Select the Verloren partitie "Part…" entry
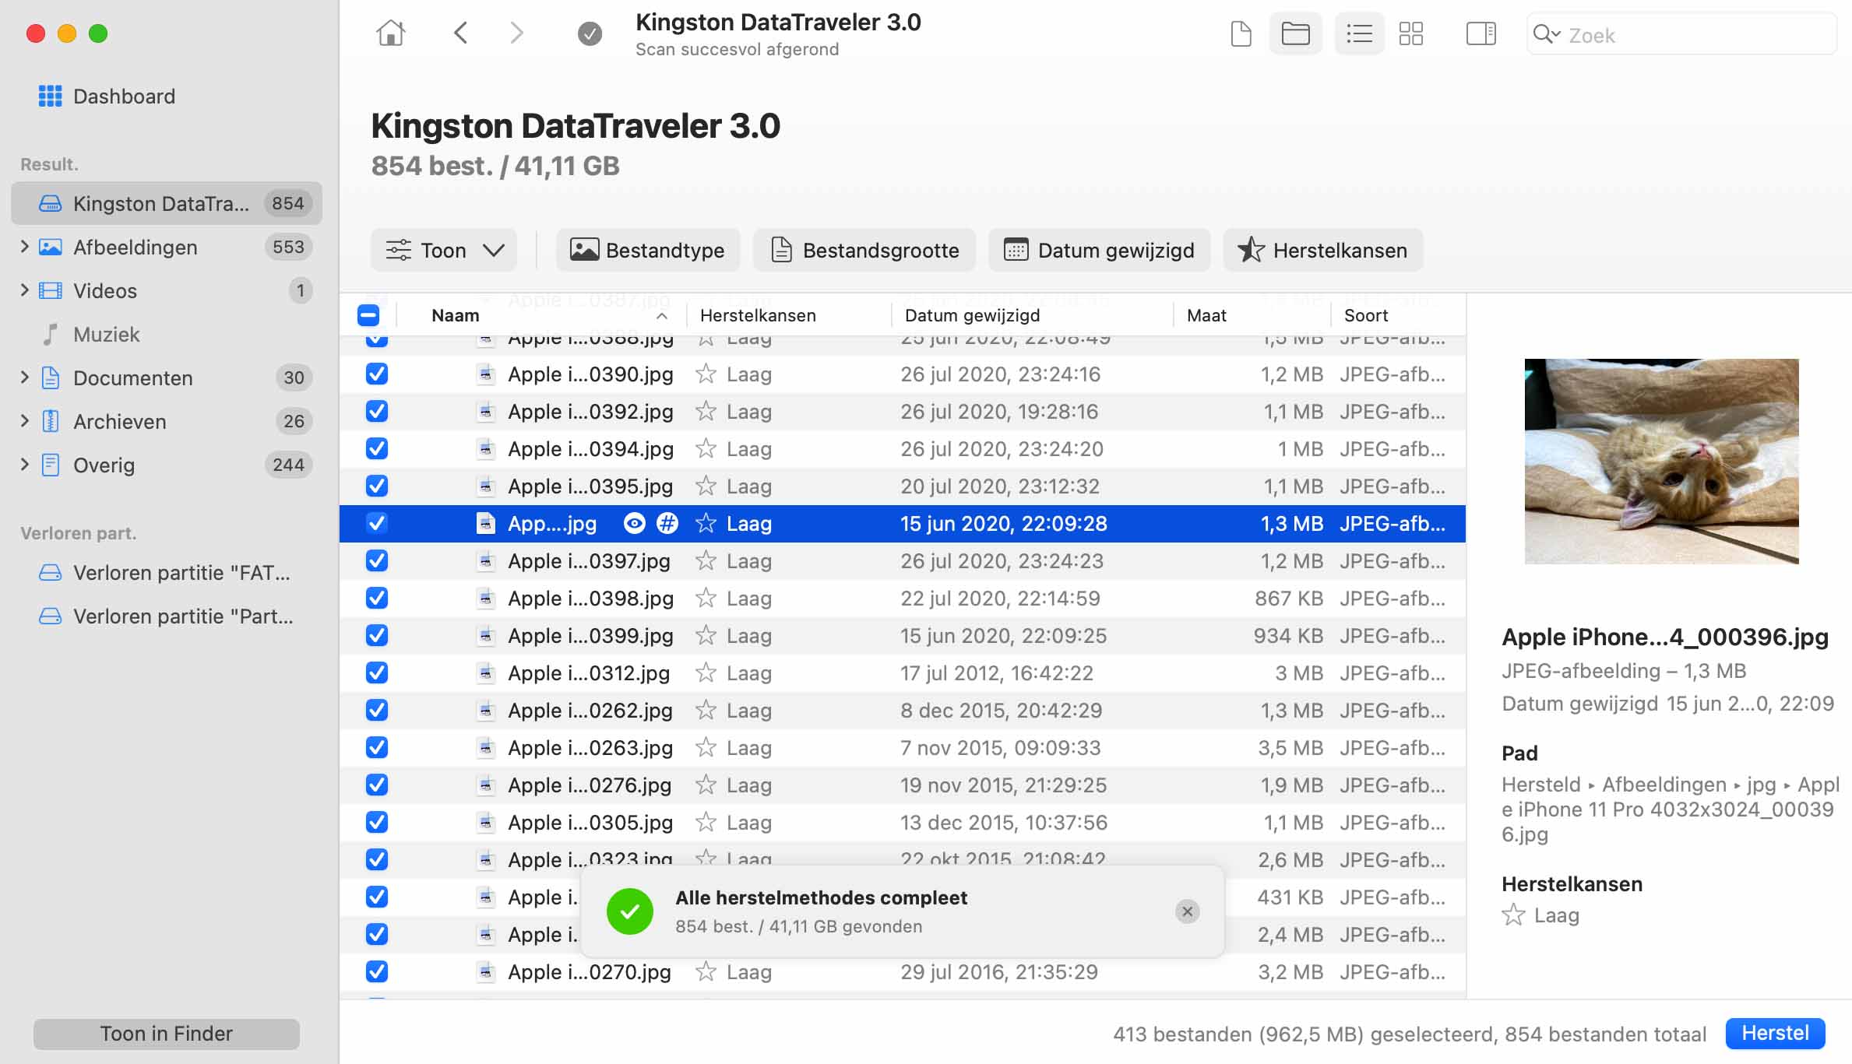The width and height of the screenshot is (1852, 1064). coord(167,616)
